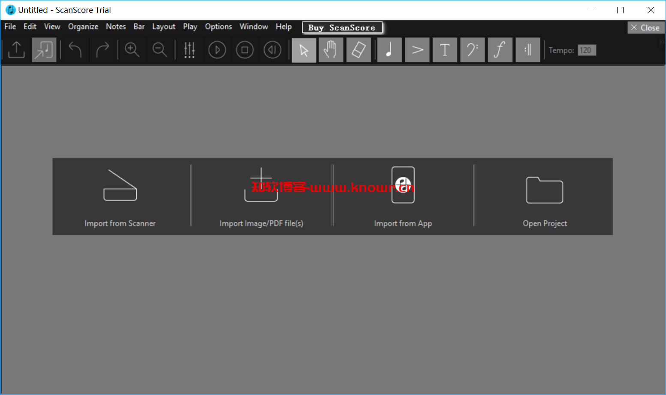Click the Tempo input field
This screenshot has height=395, width=666.
click(587, 50)
